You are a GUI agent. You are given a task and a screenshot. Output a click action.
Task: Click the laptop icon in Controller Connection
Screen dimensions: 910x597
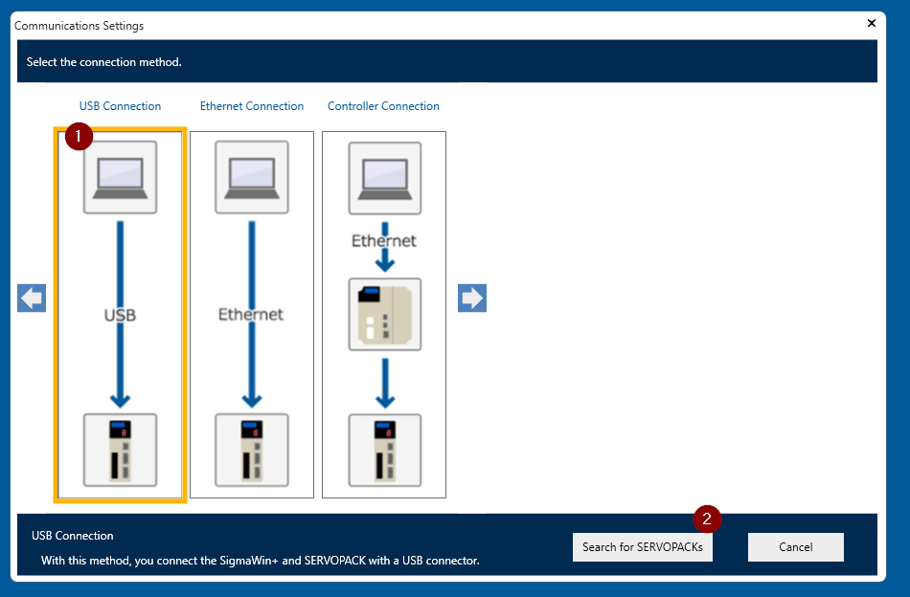click(385, 179)
